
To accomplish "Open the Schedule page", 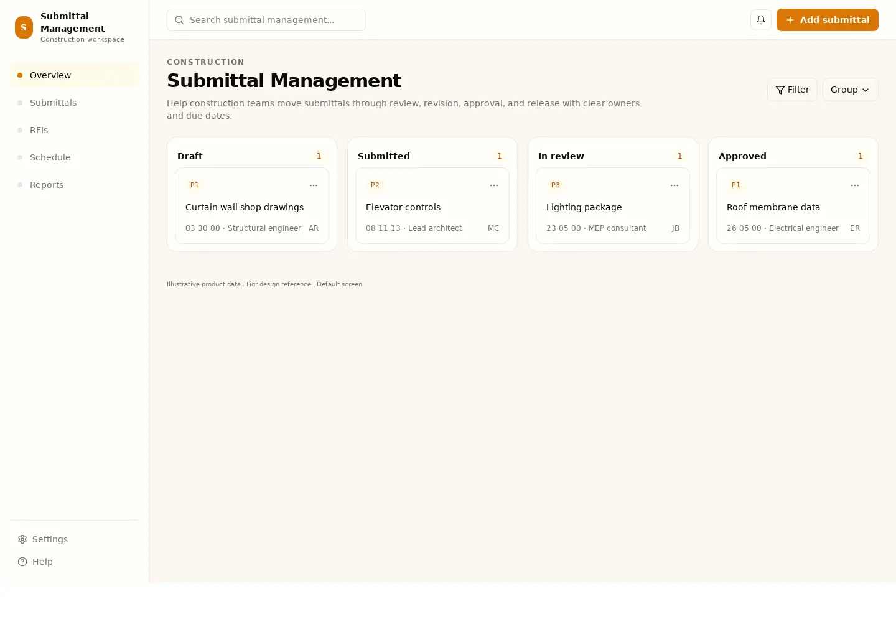I will coord(74,157).
